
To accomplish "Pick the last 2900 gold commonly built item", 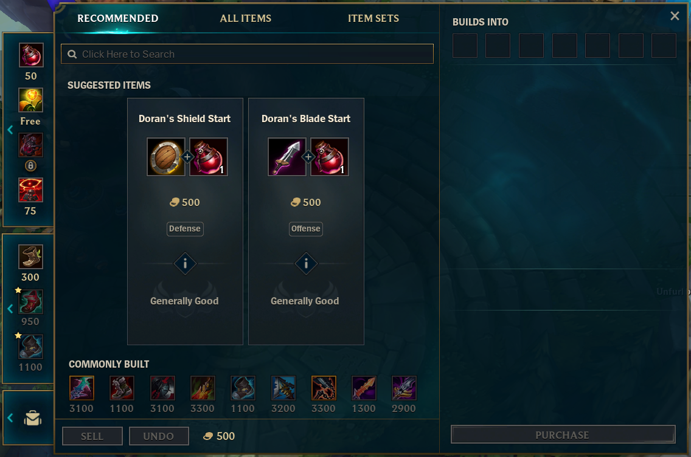I will coord(404,388).
